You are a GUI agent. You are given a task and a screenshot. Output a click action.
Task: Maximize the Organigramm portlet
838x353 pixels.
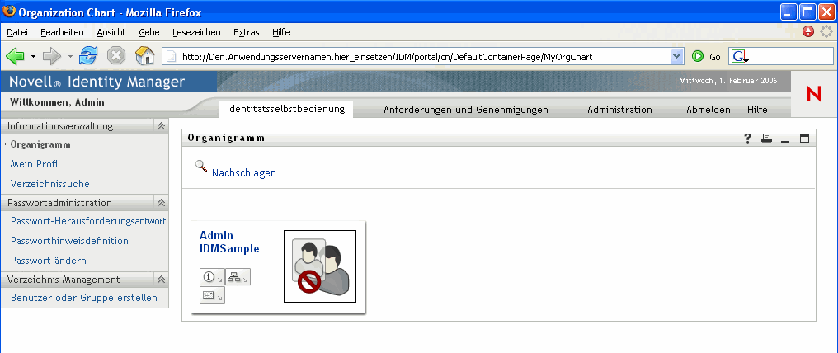point(804,139)
